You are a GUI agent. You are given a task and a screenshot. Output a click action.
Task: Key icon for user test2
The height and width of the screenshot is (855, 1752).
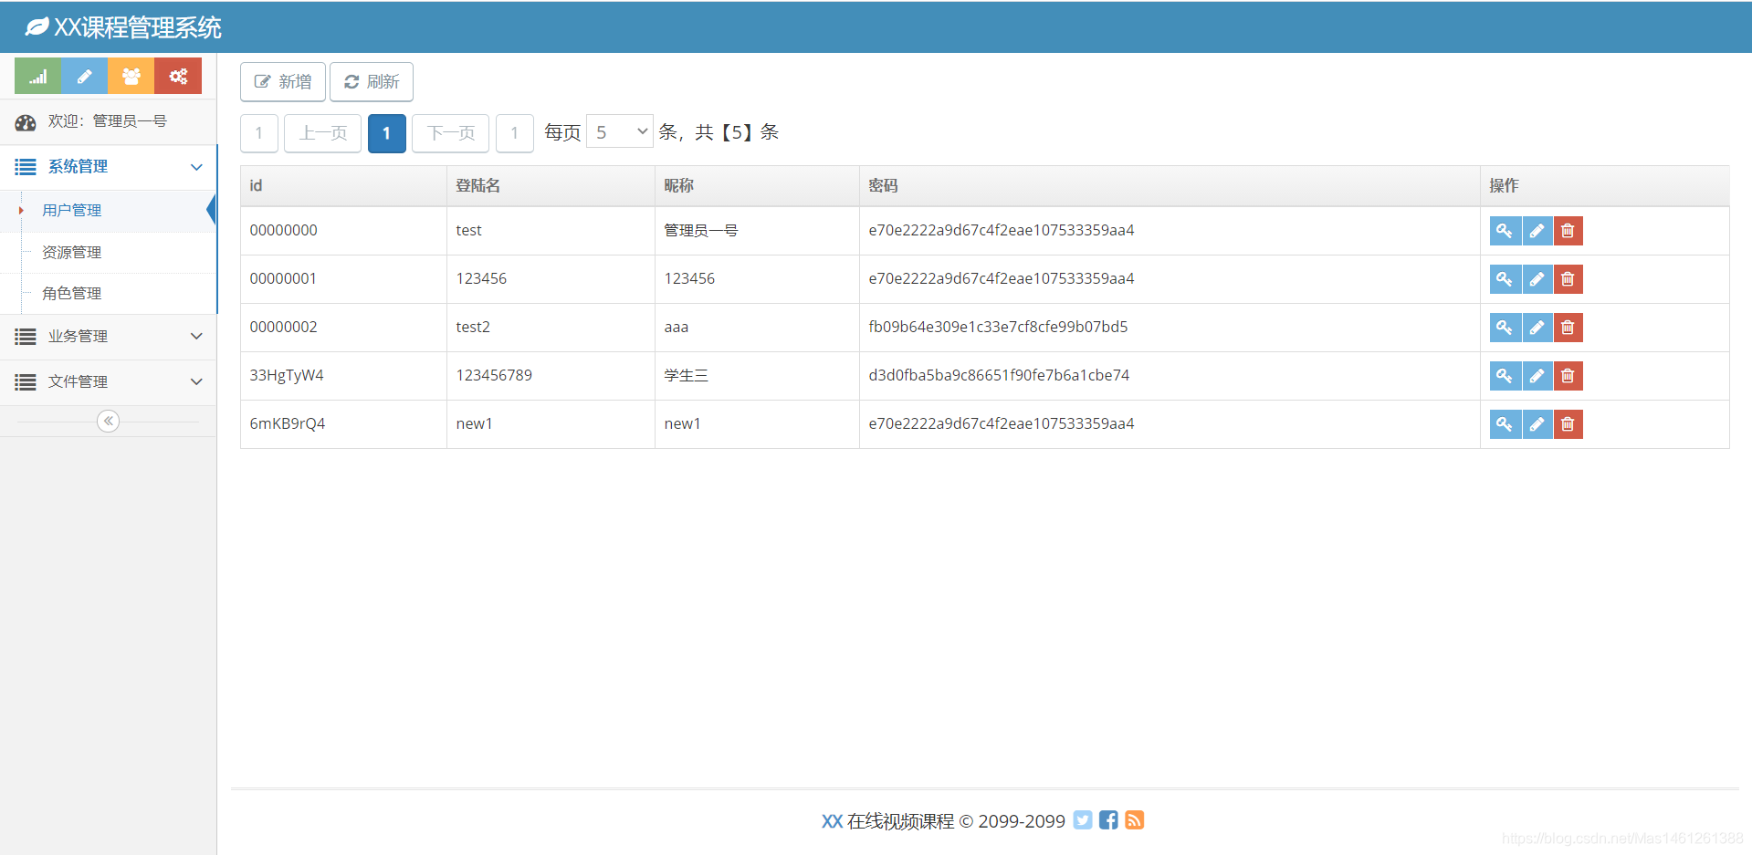tap(1505, 328)
